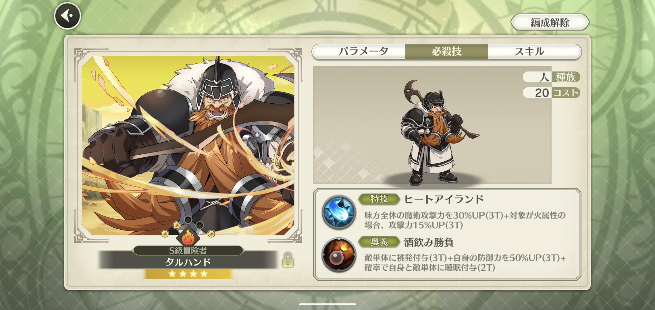Tap the 特技 green label badge

pos(379,199)
